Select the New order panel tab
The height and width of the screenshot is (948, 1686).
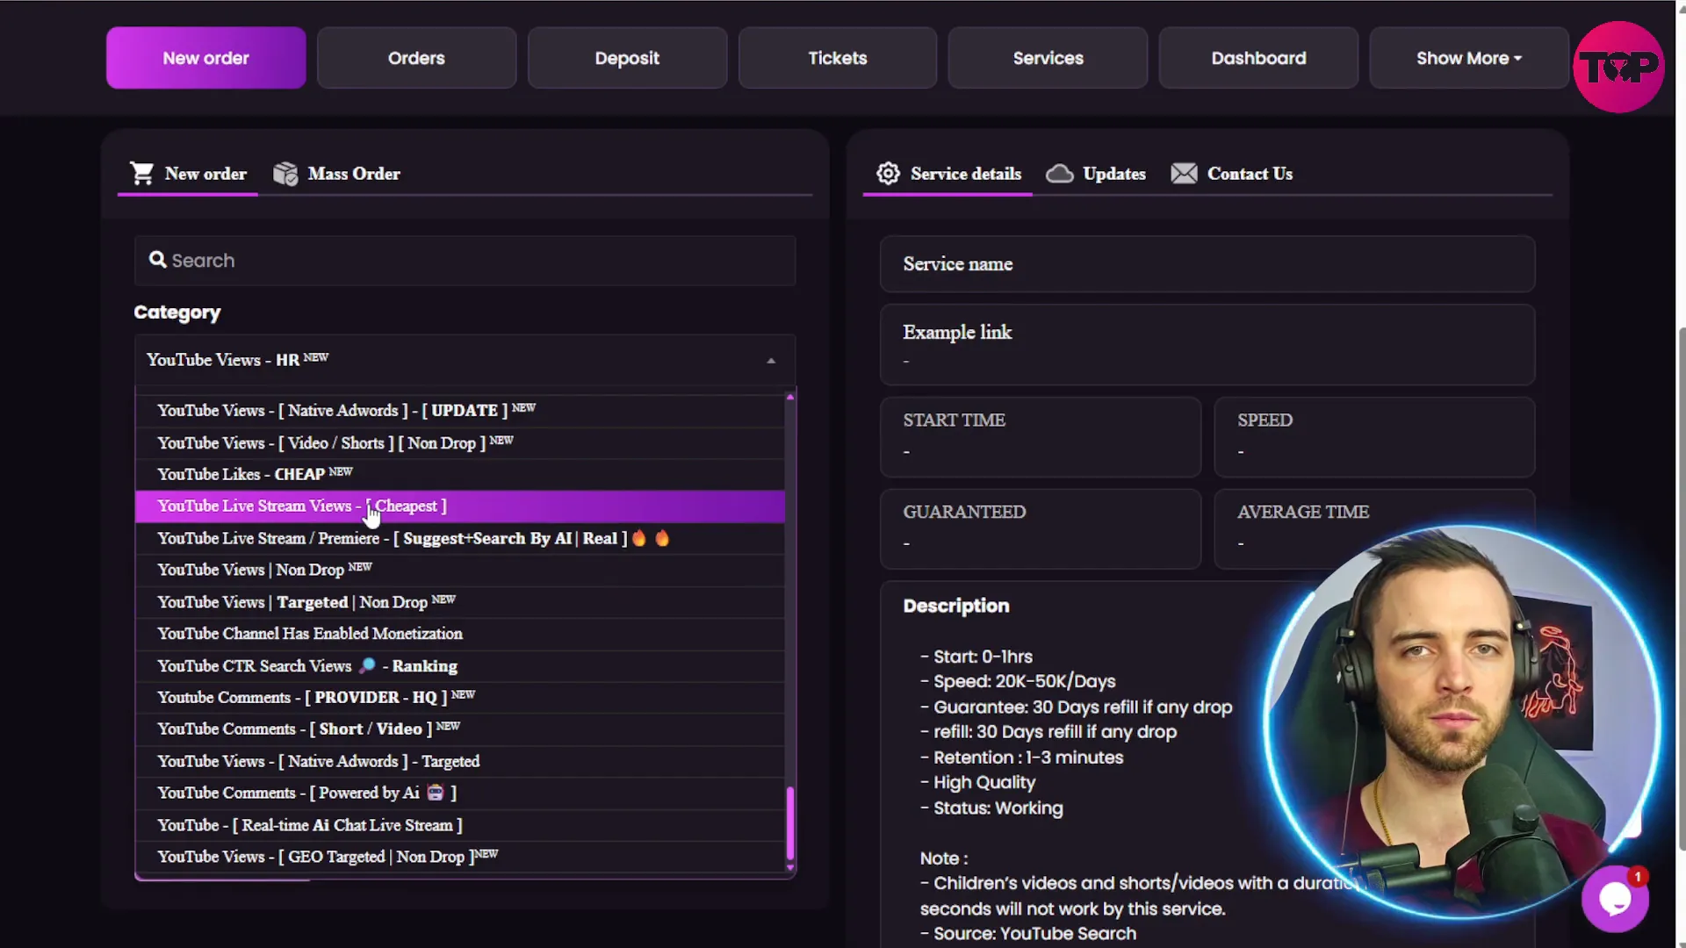pos(188,174)
